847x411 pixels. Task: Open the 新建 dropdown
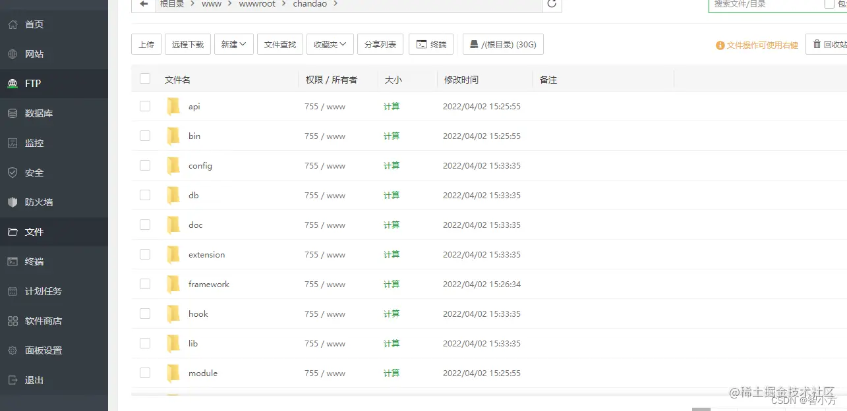click(x=234, y=44)
